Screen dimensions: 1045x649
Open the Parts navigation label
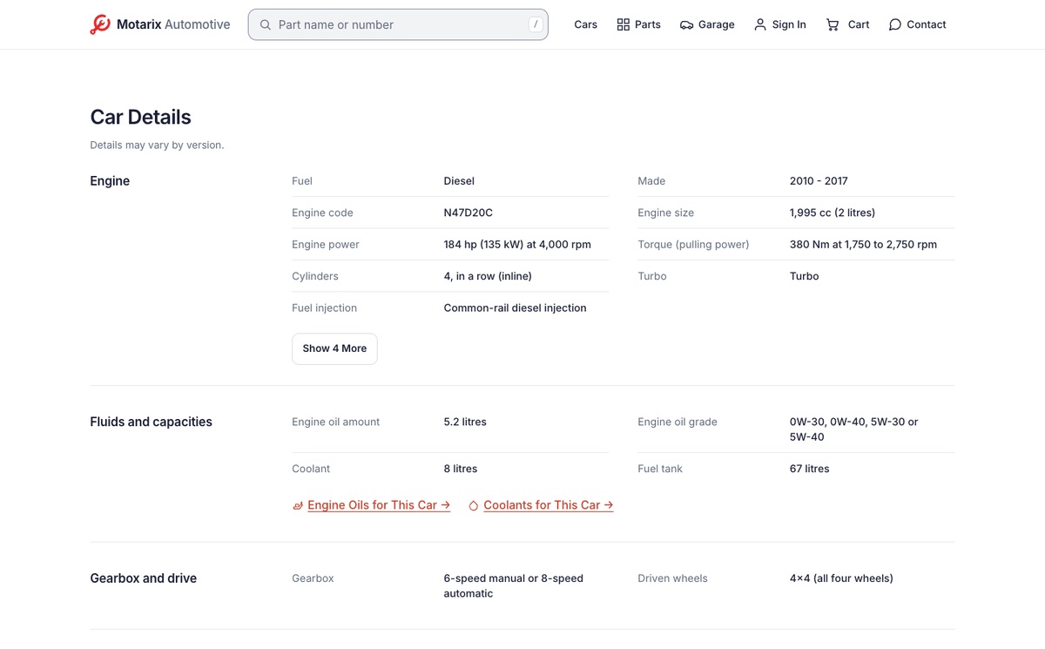648,24
